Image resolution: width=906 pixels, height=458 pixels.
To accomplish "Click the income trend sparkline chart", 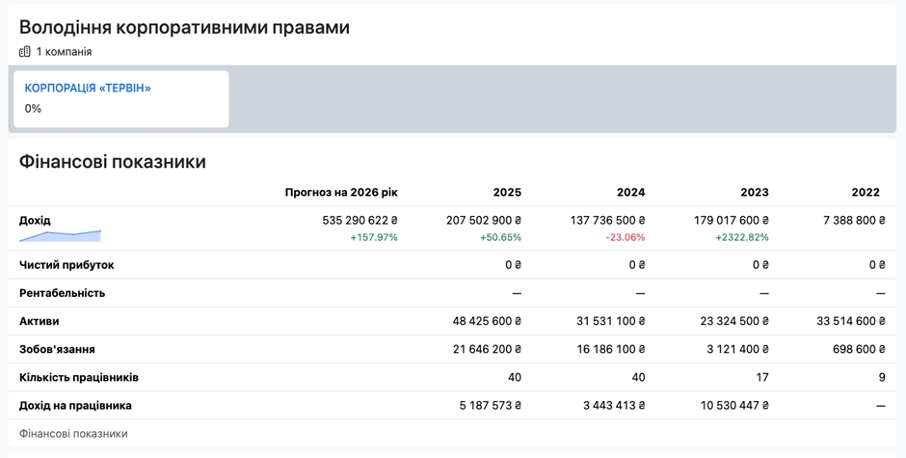I will point(60,235).
